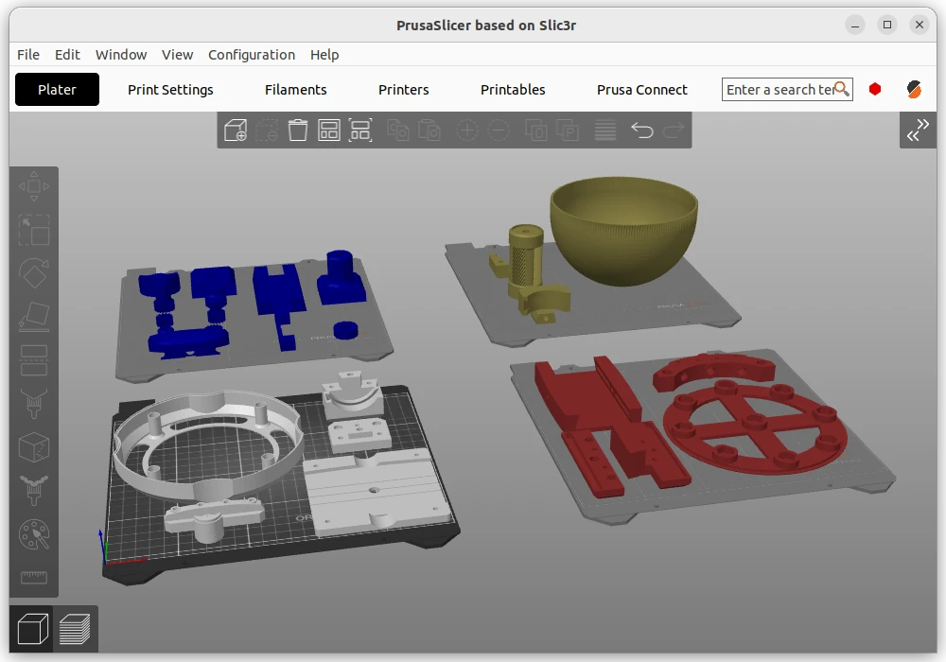946x662 pixels.
Task: Open the Multimaterial painting palette tool
Action: (x=34, y=534)
